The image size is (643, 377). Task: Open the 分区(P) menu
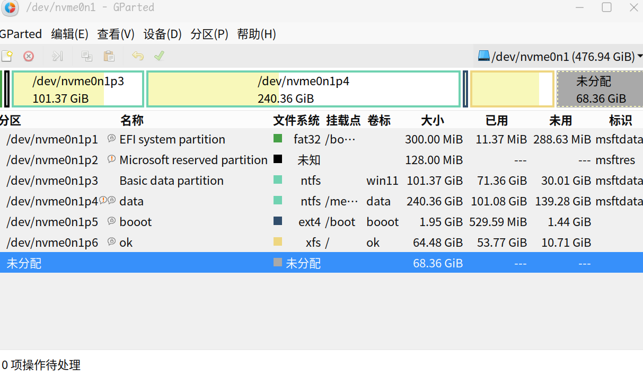point(209,34)
